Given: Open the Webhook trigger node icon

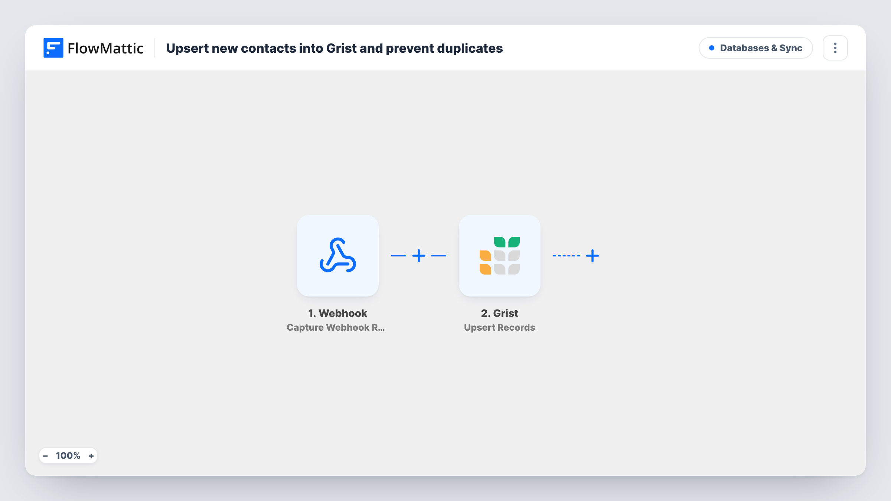Looking at the screenshot, I should point(337,255).
